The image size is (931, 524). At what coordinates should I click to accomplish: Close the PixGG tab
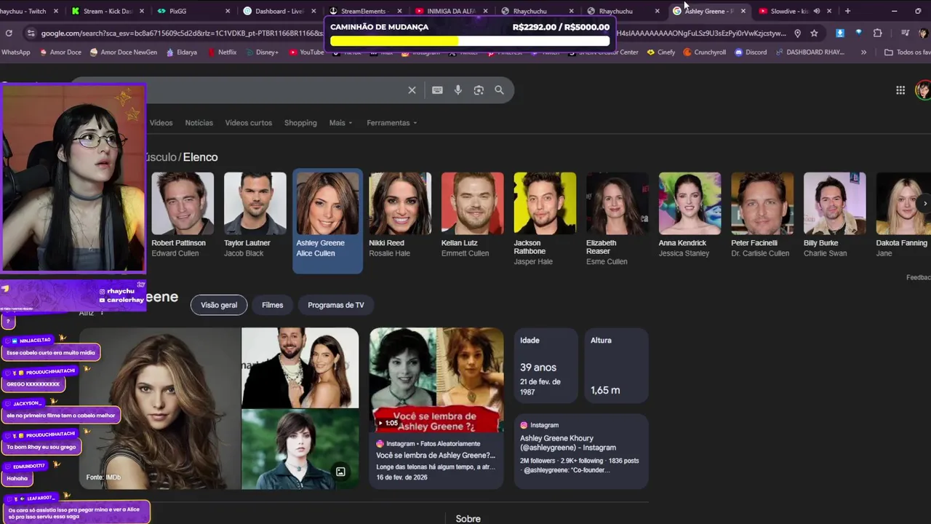click(228, 11)
